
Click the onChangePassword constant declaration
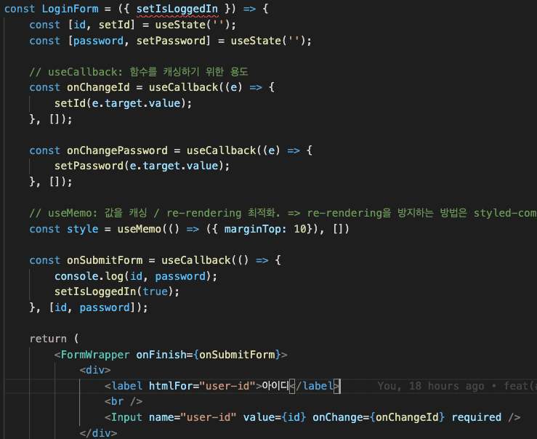click(x=117, y=150)
